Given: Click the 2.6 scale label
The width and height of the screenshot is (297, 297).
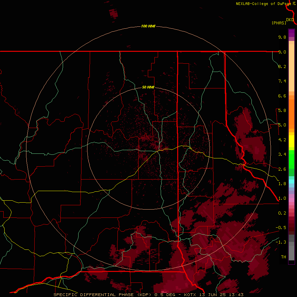Looking at the screenshot, I should [x=282, y=169].
